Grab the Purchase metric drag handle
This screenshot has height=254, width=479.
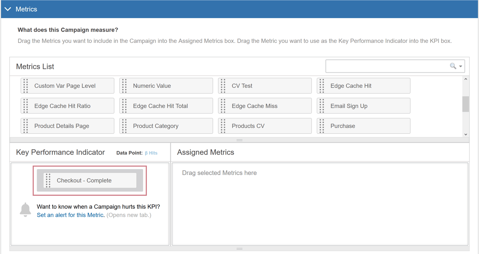(x=322, y=126)
